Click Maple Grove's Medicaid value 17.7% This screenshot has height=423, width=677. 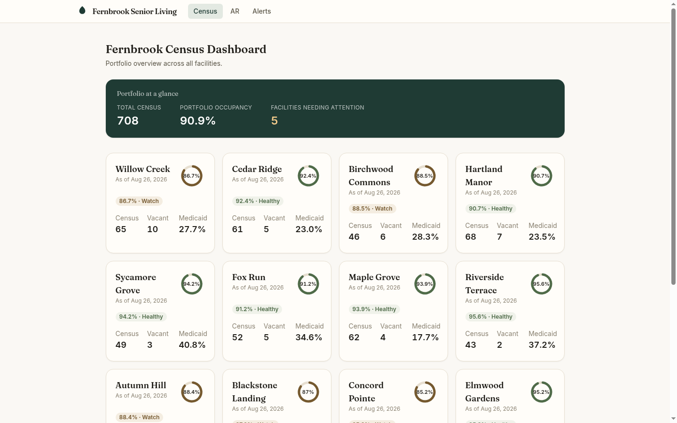[x=425, y=337]
